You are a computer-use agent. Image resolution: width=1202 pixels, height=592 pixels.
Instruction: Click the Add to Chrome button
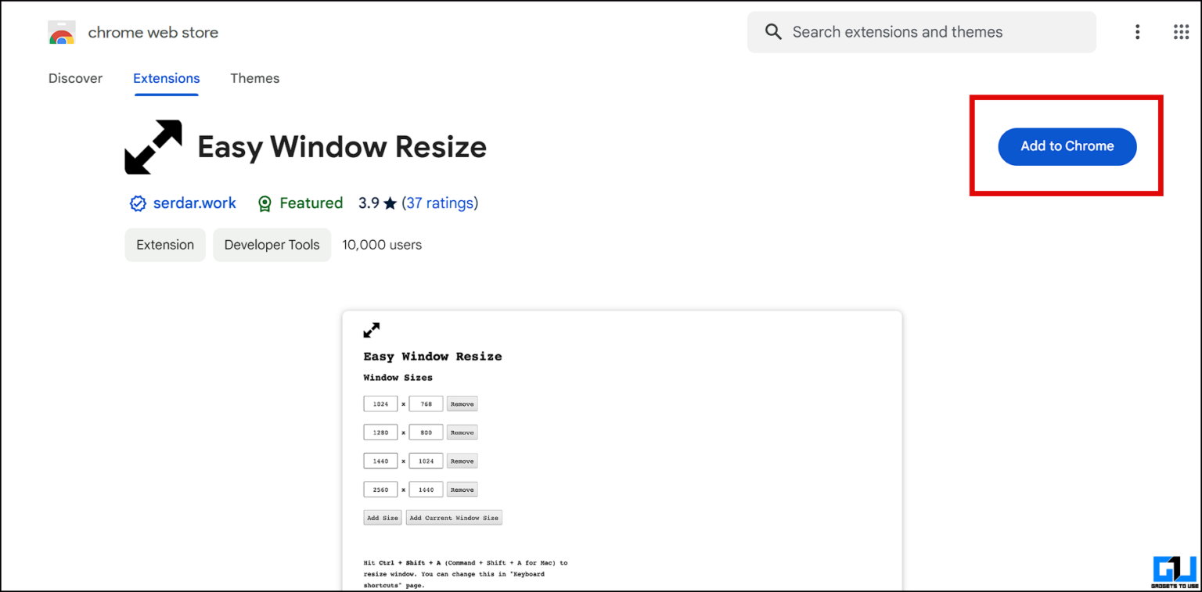(x=1067, y=146)
